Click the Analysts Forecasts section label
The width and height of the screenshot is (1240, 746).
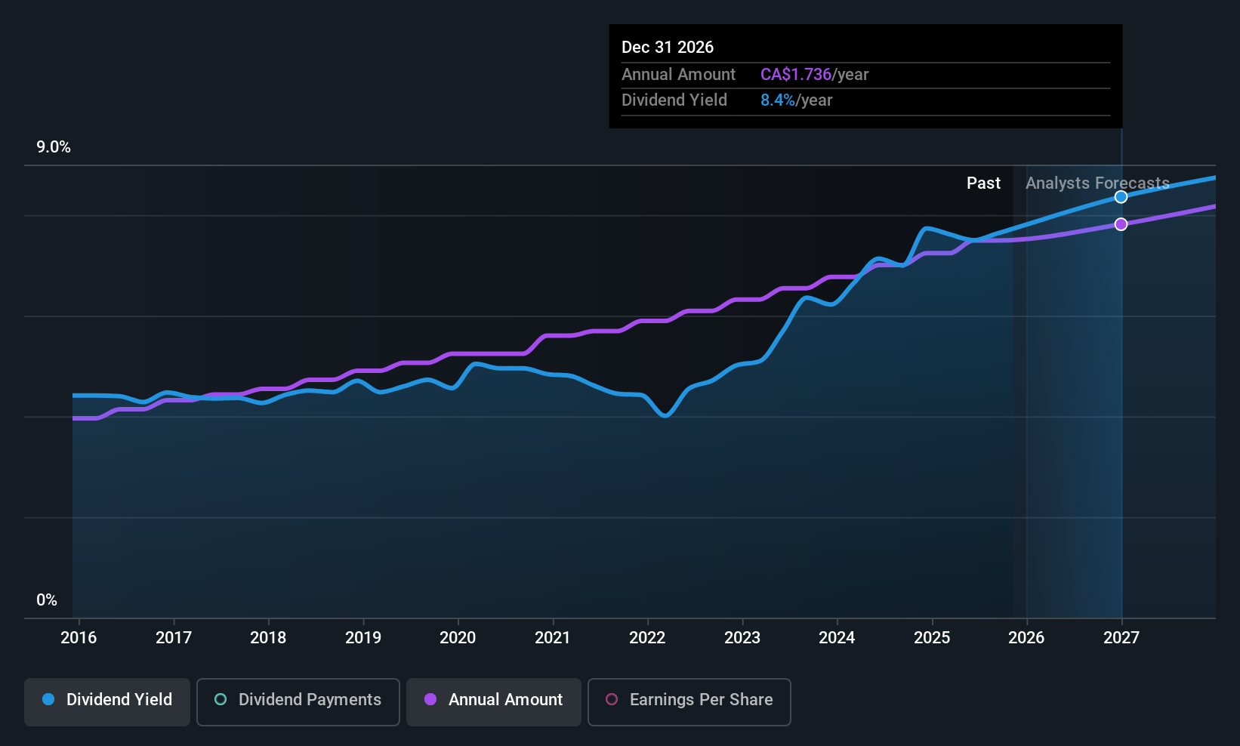[x=1097, y=183]
